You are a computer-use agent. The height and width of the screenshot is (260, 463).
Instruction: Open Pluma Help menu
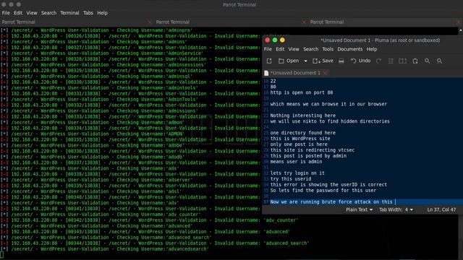point(372,49)
